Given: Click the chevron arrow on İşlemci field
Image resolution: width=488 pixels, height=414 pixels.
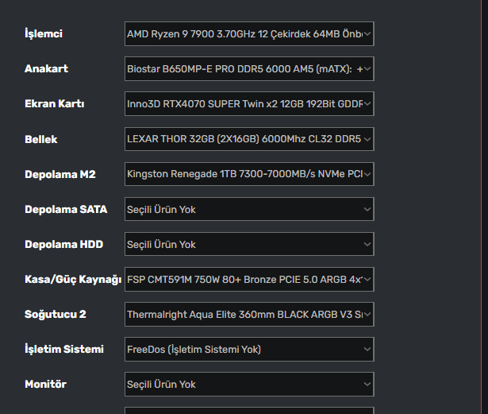Looking at the screenshot, I should (367, 34).
